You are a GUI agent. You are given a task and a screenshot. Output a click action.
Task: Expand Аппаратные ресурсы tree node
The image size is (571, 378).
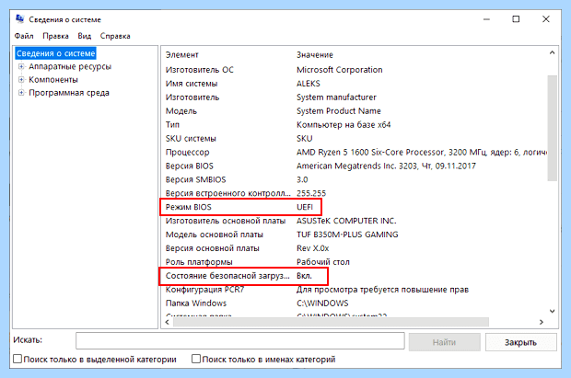click(x=21, y=66)
